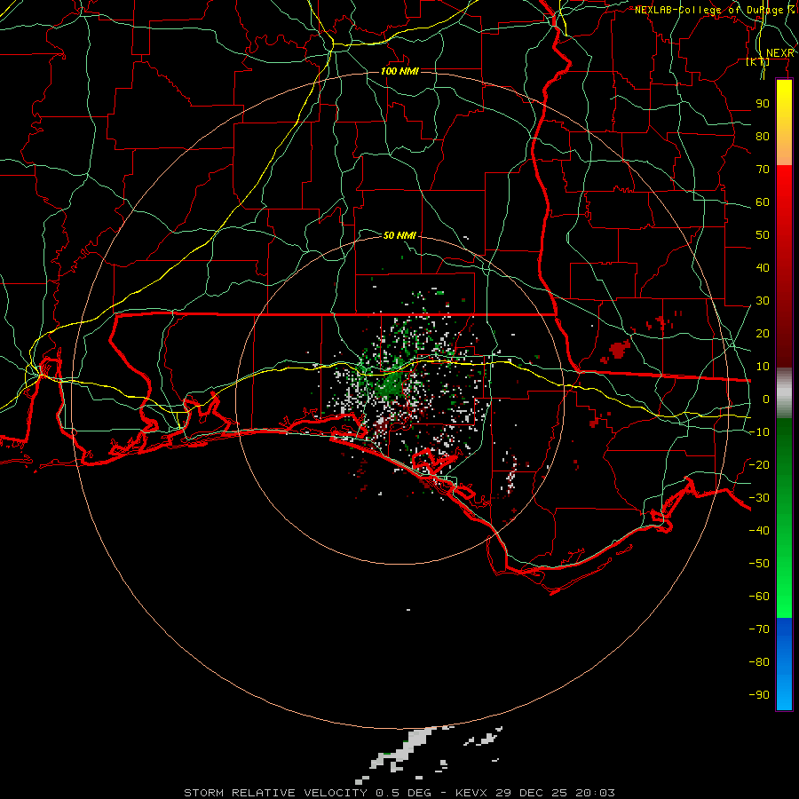Select the -60 value on velocity scale
The image size is (799, 799).
click(x=759, y=597)
